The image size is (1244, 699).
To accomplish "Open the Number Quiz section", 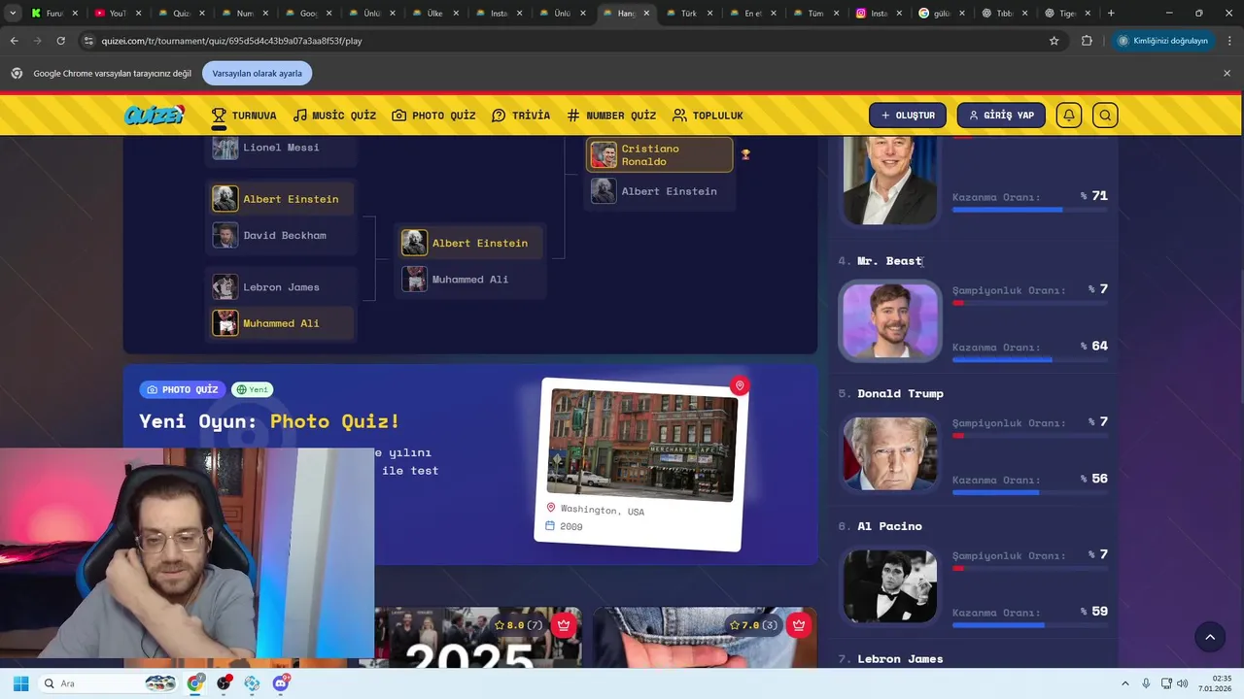I will 611,116.
